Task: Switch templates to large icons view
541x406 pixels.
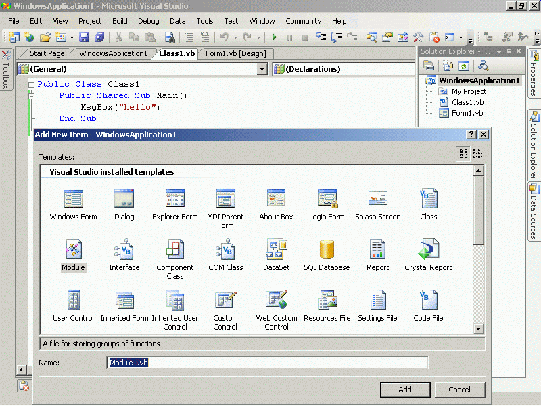Action: point(464,154)
